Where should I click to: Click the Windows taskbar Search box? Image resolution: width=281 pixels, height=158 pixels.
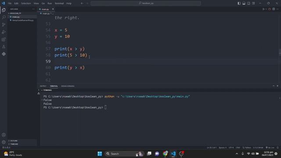tap(125, 154)
